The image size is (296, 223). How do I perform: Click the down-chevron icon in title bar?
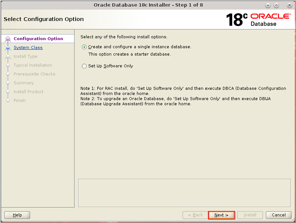click(268, 5)
